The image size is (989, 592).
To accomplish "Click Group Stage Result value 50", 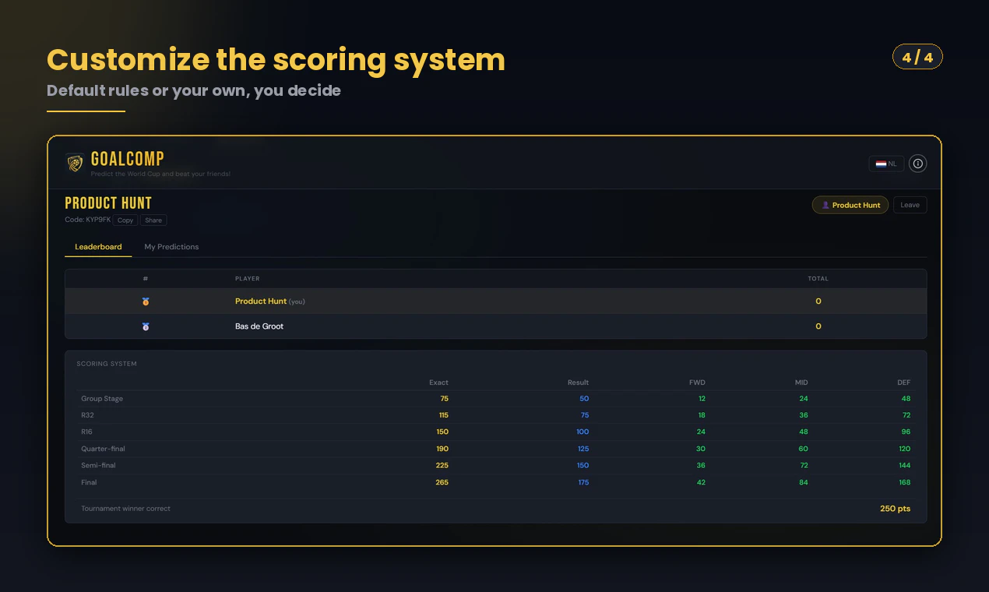I will (584, 399).
